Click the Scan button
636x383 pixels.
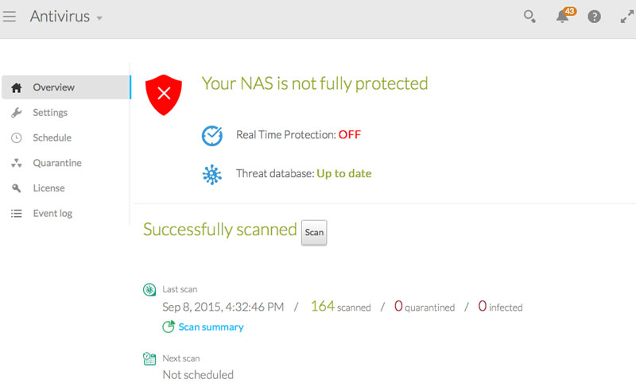tap(314, 233)
